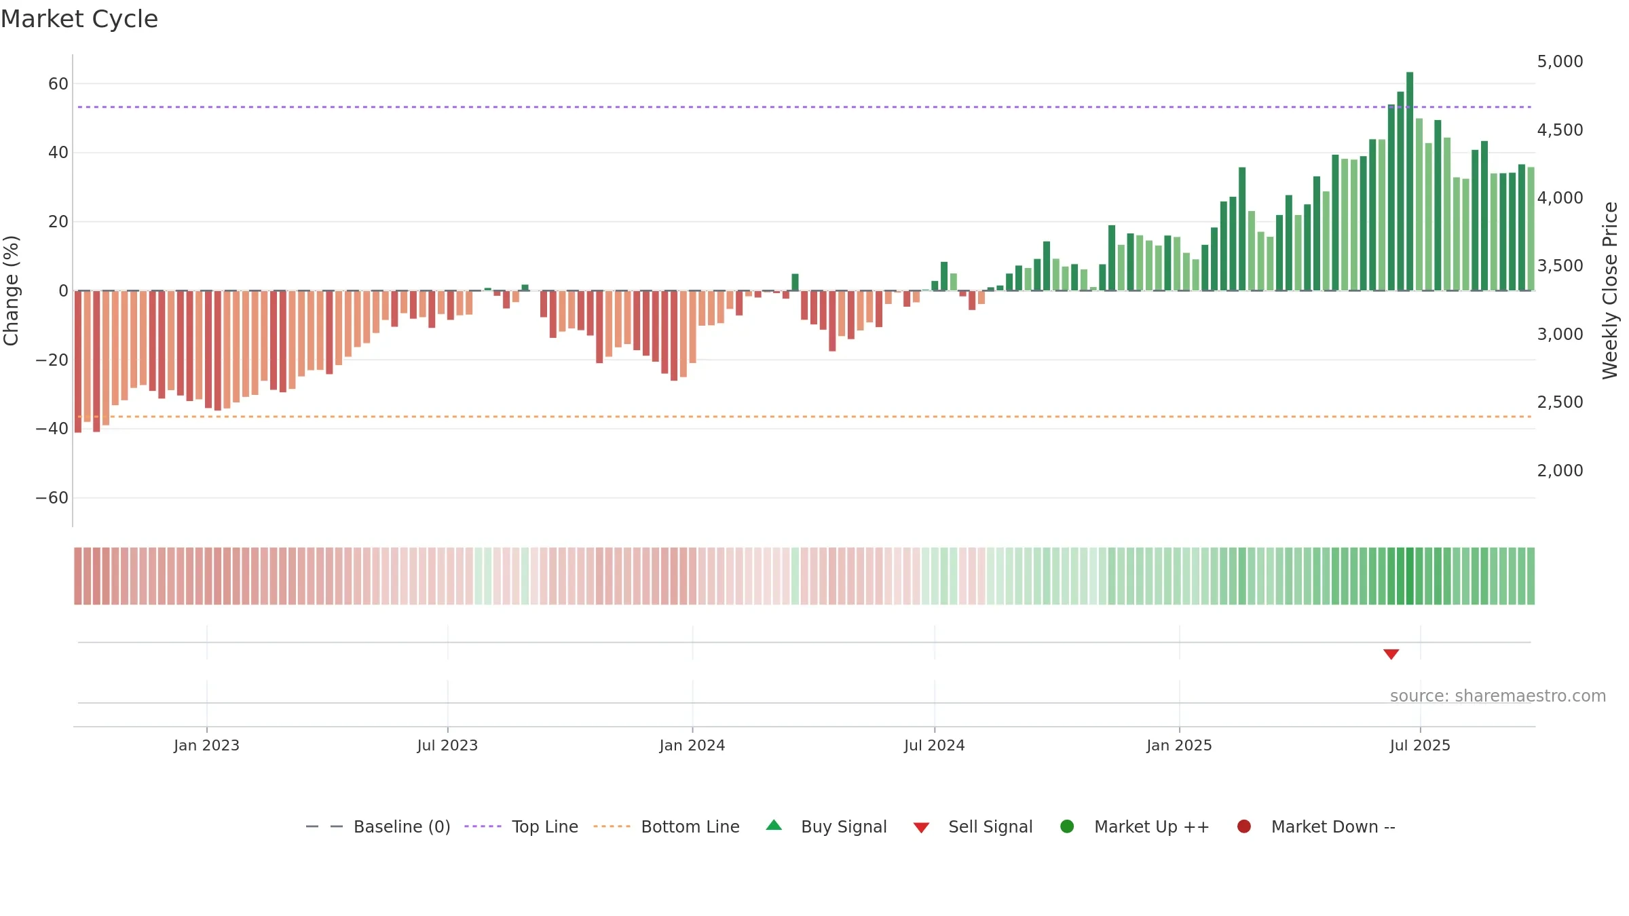Viewport: 1629px width, 916px height.
Task: Click the Market Cycle chart title
Action: (79, 19)
